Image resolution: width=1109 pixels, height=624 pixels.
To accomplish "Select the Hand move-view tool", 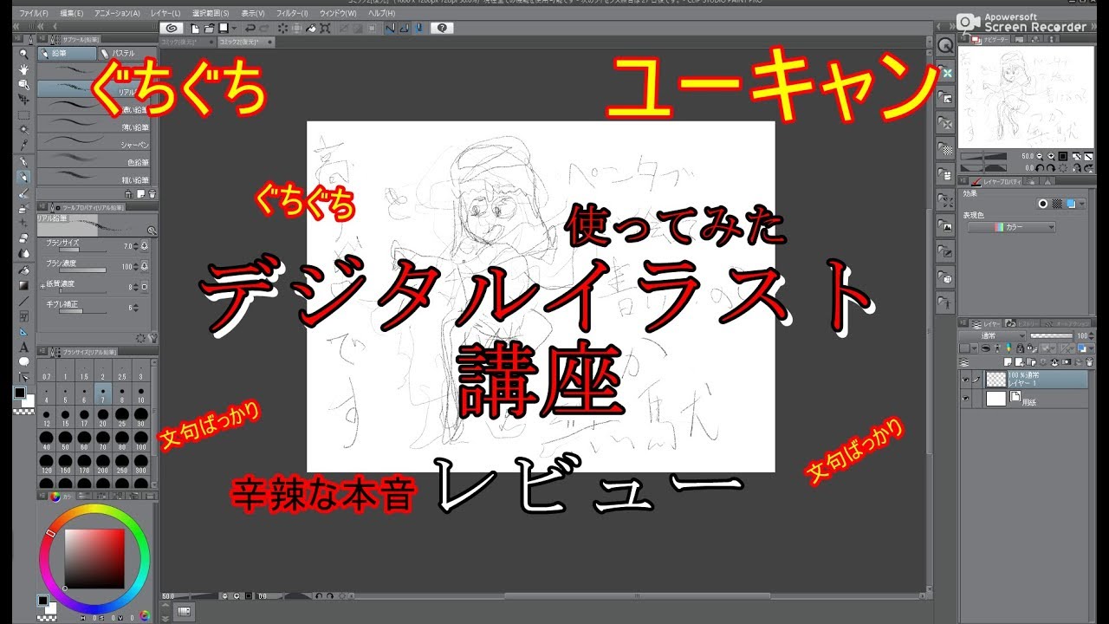I will [23, 68].
